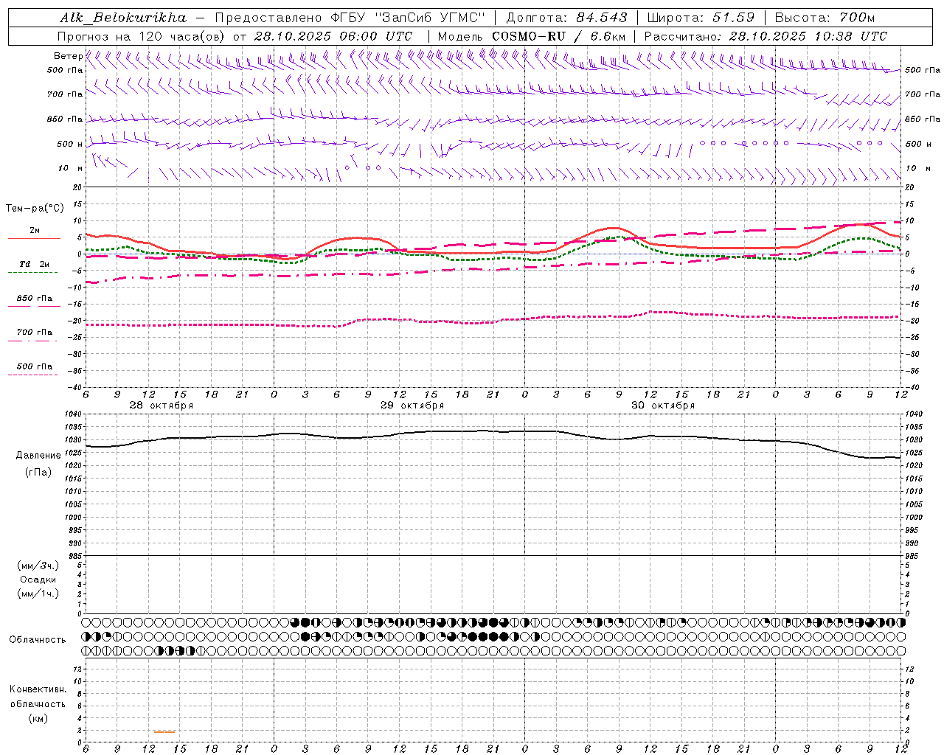Click the 'Высота: 700м' header text
The width and height of the screenshot is (944, 755).
pyautogui.click(x=825, y=18)
